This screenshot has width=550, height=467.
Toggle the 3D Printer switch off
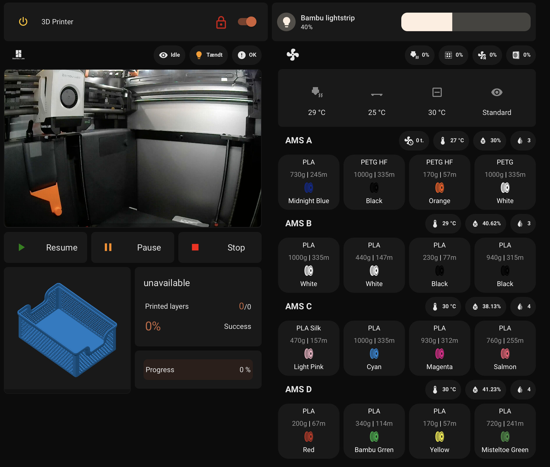(x=247, y=22)
